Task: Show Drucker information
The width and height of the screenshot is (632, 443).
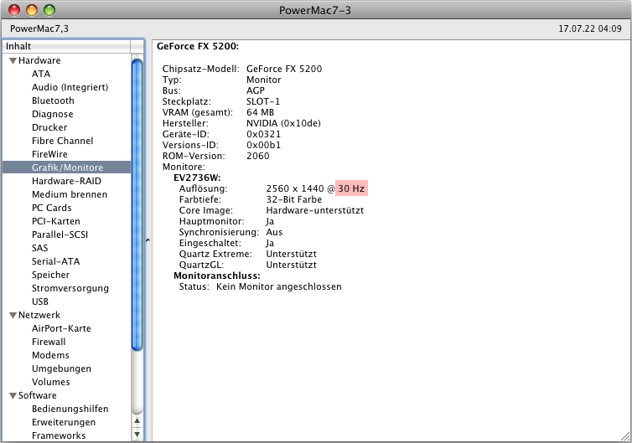Action: 49,127
